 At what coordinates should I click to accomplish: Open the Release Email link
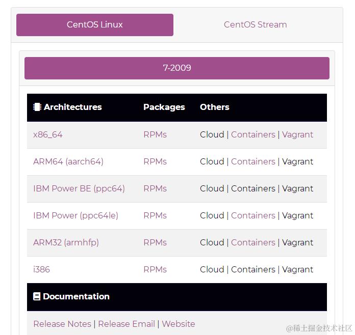126,324
